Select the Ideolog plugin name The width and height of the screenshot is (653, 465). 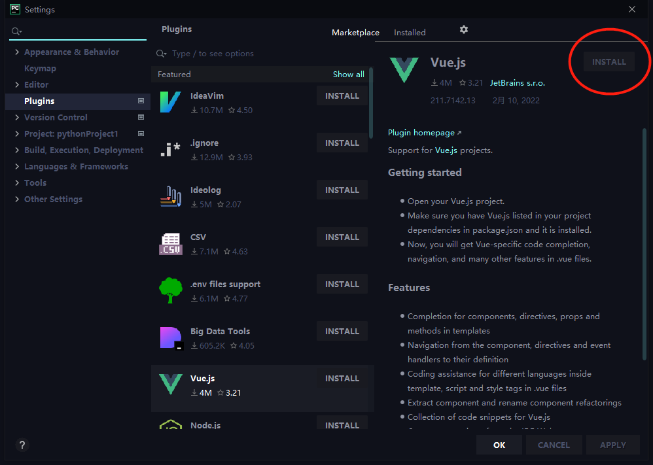[x=205, y=190]
